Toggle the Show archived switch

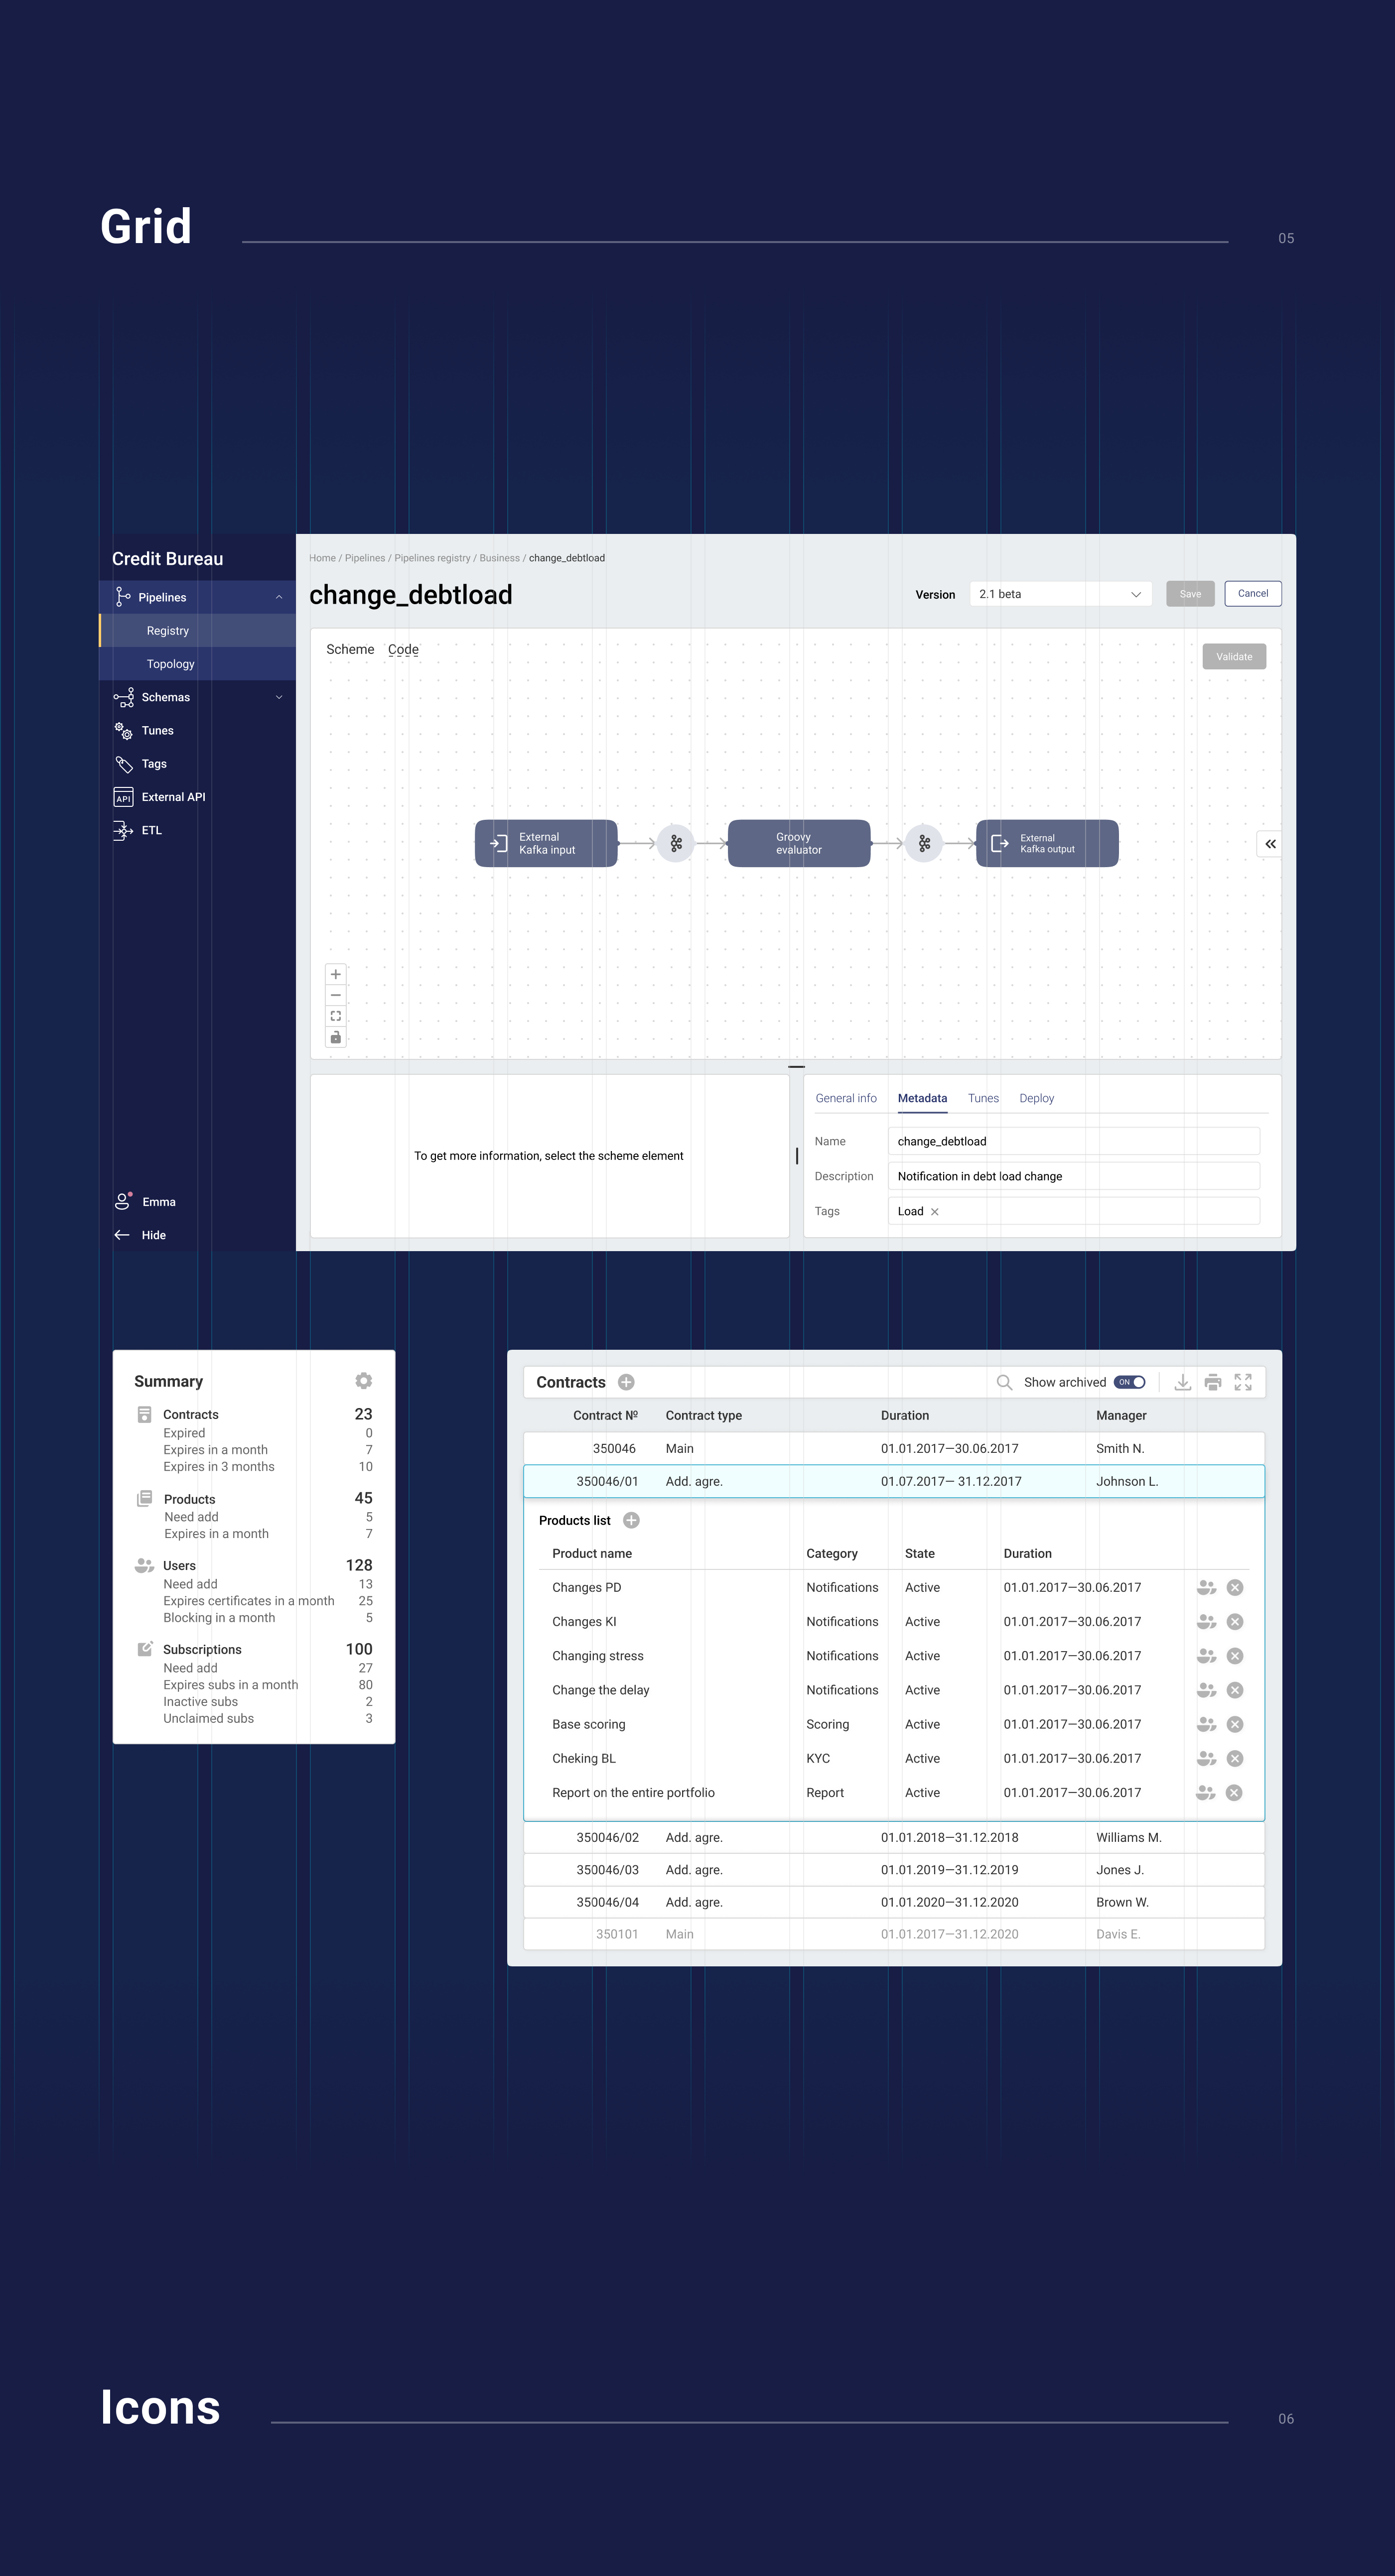point(1130,1382)
